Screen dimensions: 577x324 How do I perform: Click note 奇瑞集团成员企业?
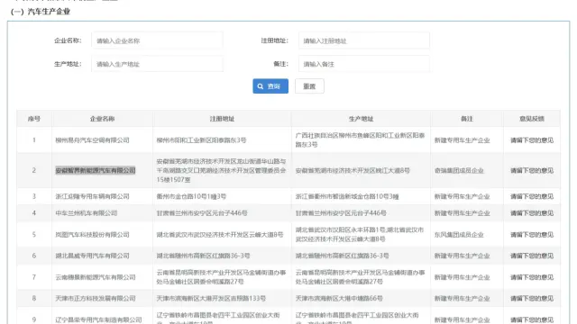[459, 170]
